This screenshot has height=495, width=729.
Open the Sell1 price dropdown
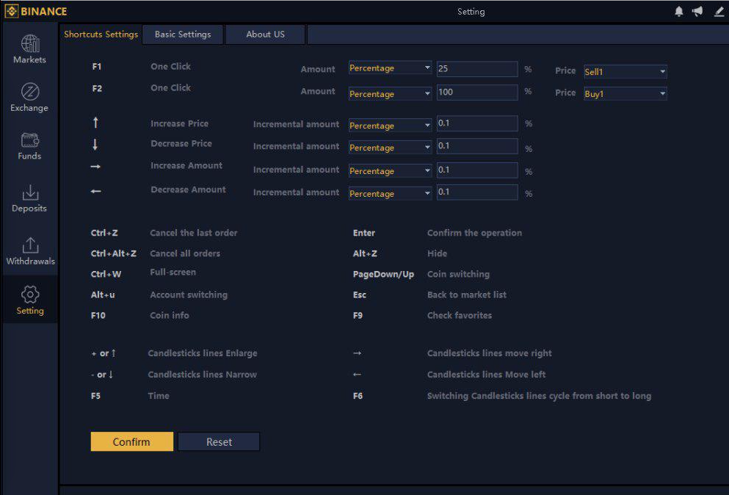(x=625, y=72)
